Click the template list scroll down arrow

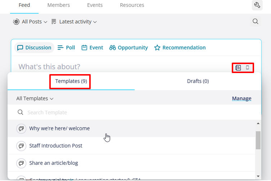click(x=258, y=176)
